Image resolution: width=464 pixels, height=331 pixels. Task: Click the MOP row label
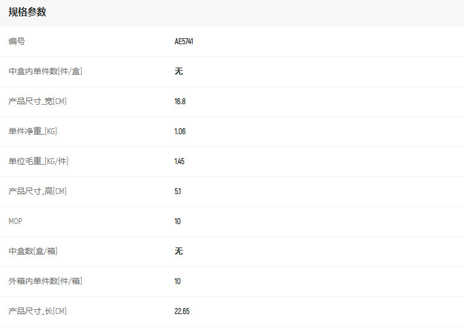click(x=15, y=222)
